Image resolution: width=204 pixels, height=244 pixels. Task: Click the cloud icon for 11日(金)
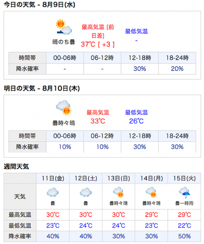53,192
